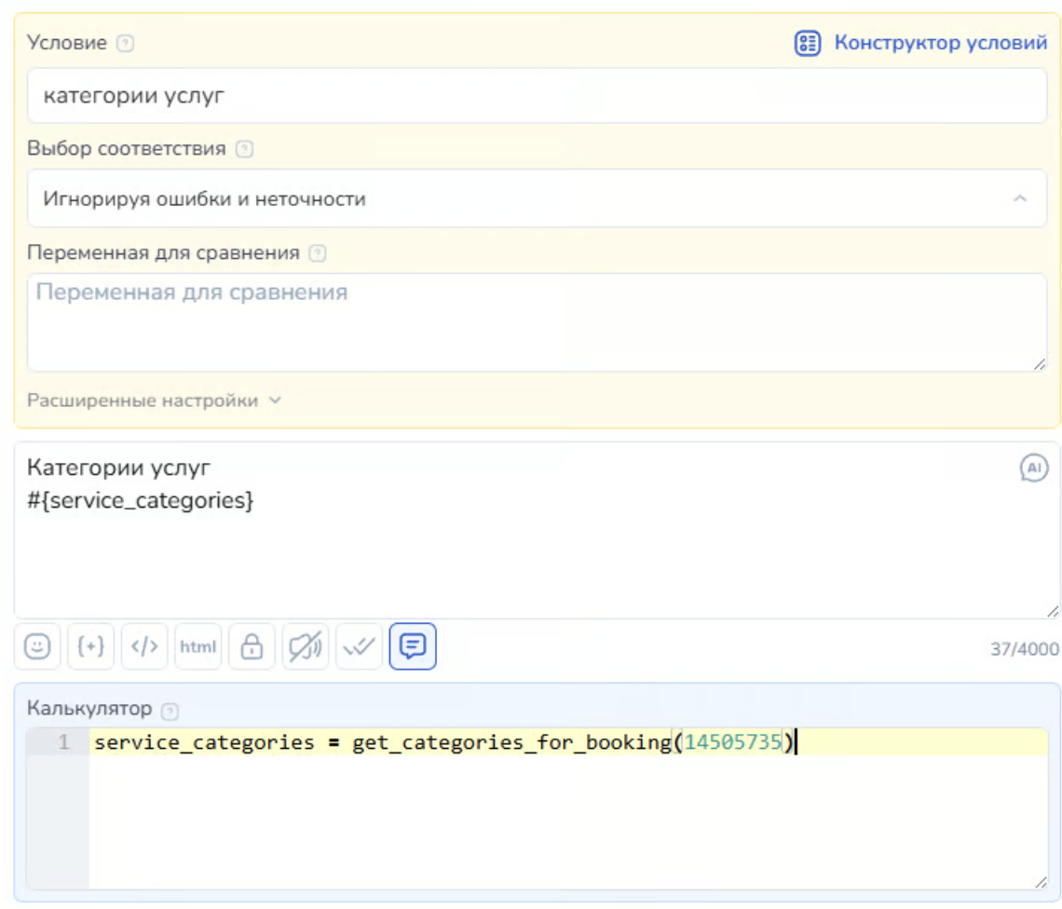
Task: Click the Условие input with категории услуг
Action: point(537,95)
